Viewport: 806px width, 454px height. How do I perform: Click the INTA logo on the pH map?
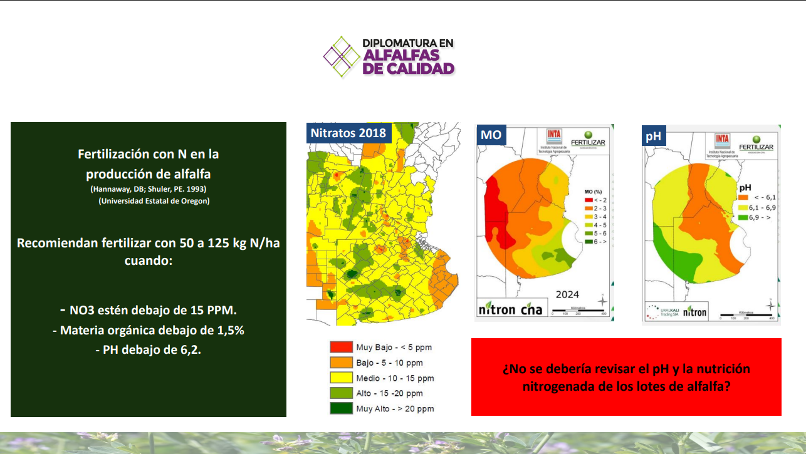coord(723,142)
